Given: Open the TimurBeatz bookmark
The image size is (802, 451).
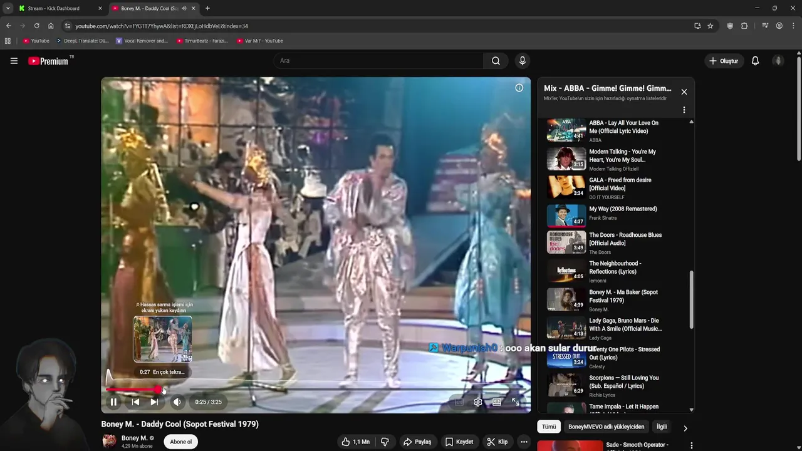Looking at the screenshot, I should tap(202, 41).
